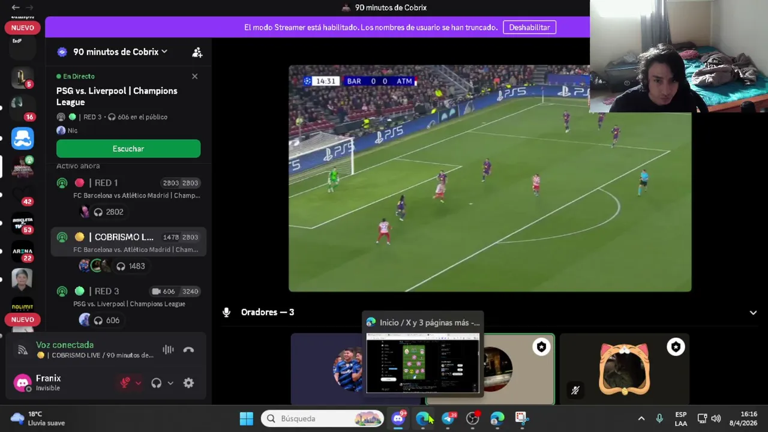The height and width of the screenshot is (432, 768).
Task: Disable Streamer mode with the Deshabilitar button
Action: coord(529,27)
